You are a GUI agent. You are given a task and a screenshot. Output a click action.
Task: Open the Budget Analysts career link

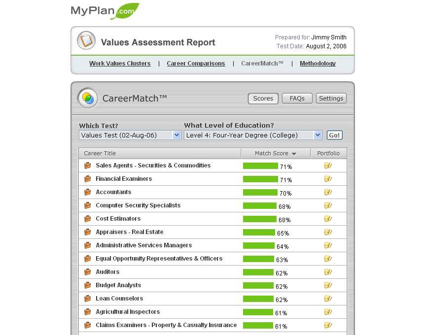point(118,285)
